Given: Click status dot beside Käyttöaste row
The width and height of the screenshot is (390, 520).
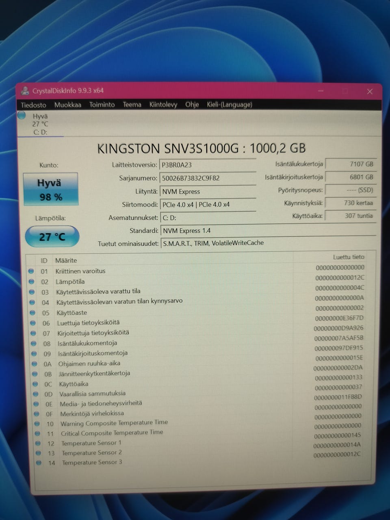Looking at the screenshot, I should 32,312.
